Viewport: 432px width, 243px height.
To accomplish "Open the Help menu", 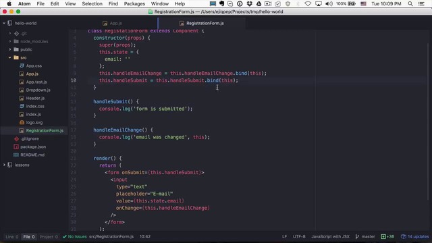I will point(180,3).
